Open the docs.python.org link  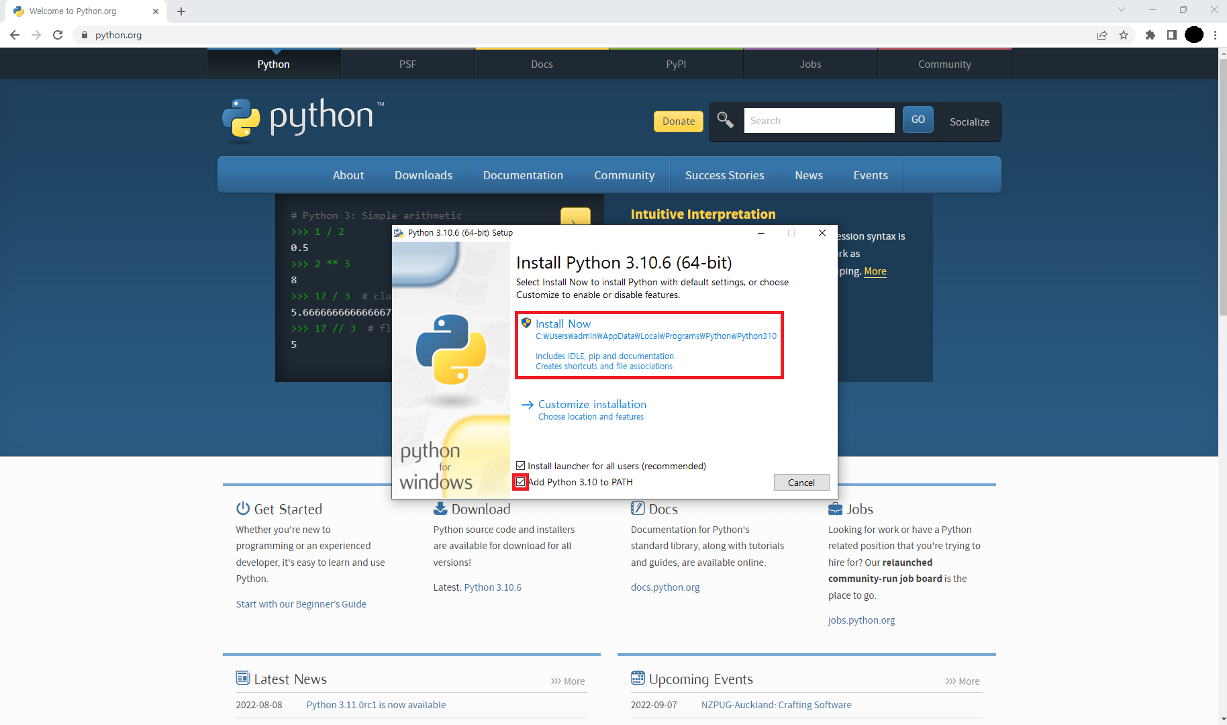(x=665, y=587)
